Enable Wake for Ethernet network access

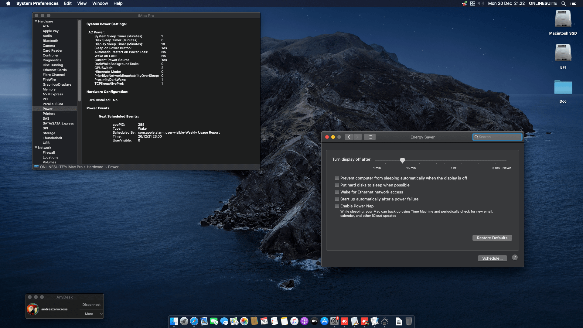337,192
